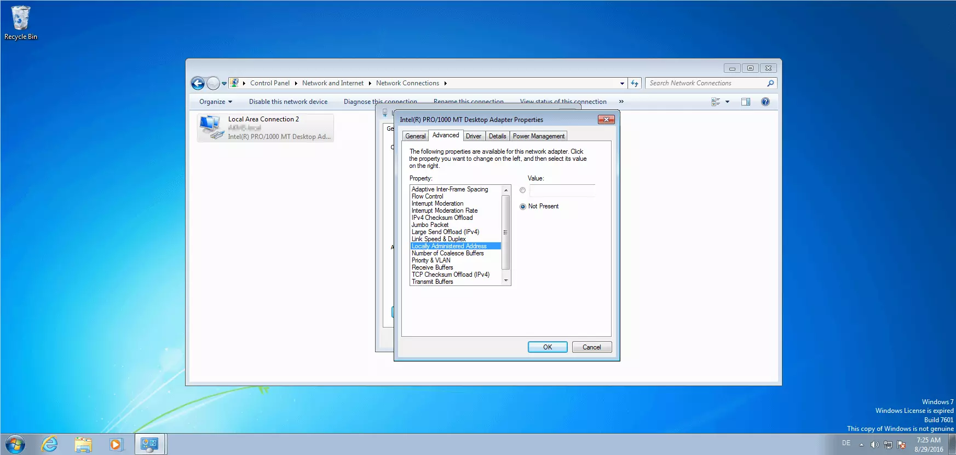This screenshot has width=956, height=455.
Task: Select Locally Administered Address property
Action: tap(456, 246)
